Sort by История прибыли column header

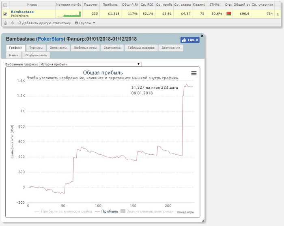pos(69,5)
